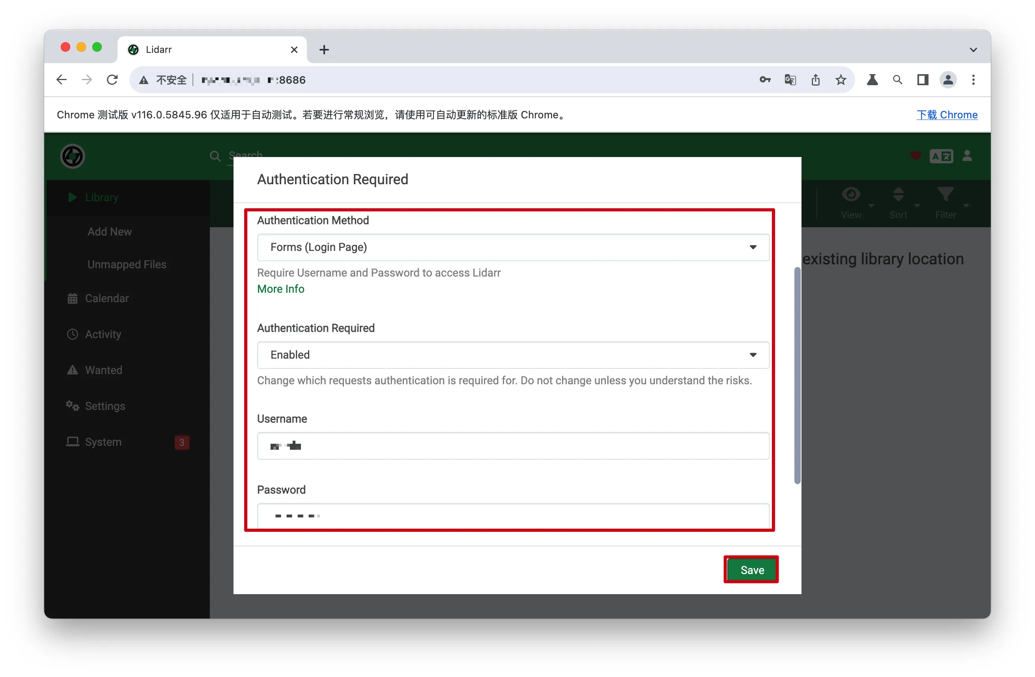Image resolution: width=1035 pixels, height=677 pixels.
Task: Open the Authentication Method dropdown
Action: tap(513, 247)
